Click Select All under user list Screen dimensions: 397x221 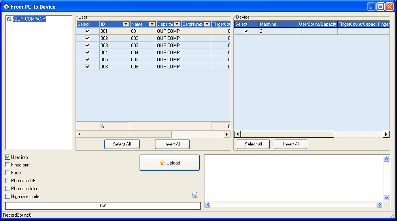(x=122, y=144)
